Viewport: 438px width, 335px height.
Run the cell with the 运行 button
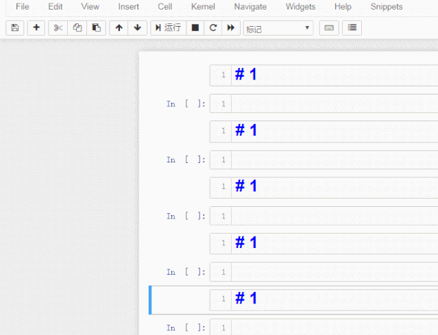point(169,28)
